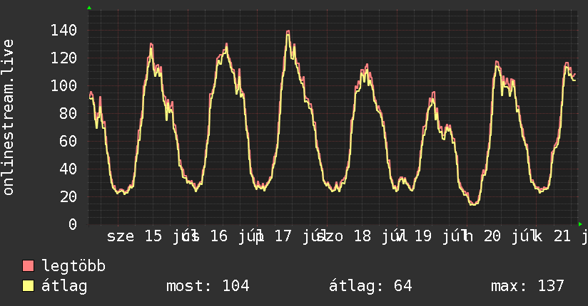Click the y-axis label 100
588x306 pixels.
(x=64, y=85)
